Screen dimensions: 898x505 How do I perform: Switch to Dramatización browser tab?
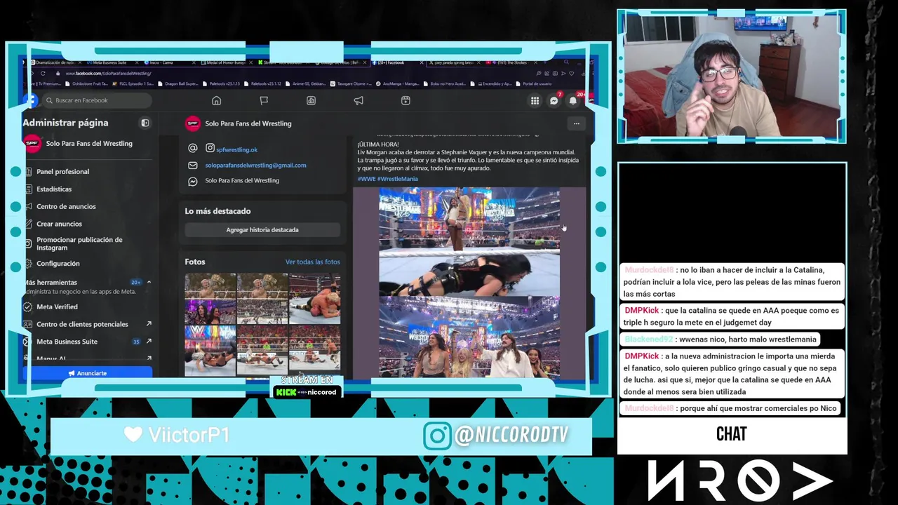(x=55, y=62)
